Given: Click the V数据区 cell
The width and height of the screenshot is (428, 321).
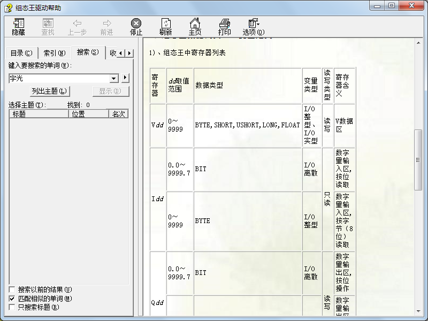Looking at the screenshot, I should click(345, 125).
